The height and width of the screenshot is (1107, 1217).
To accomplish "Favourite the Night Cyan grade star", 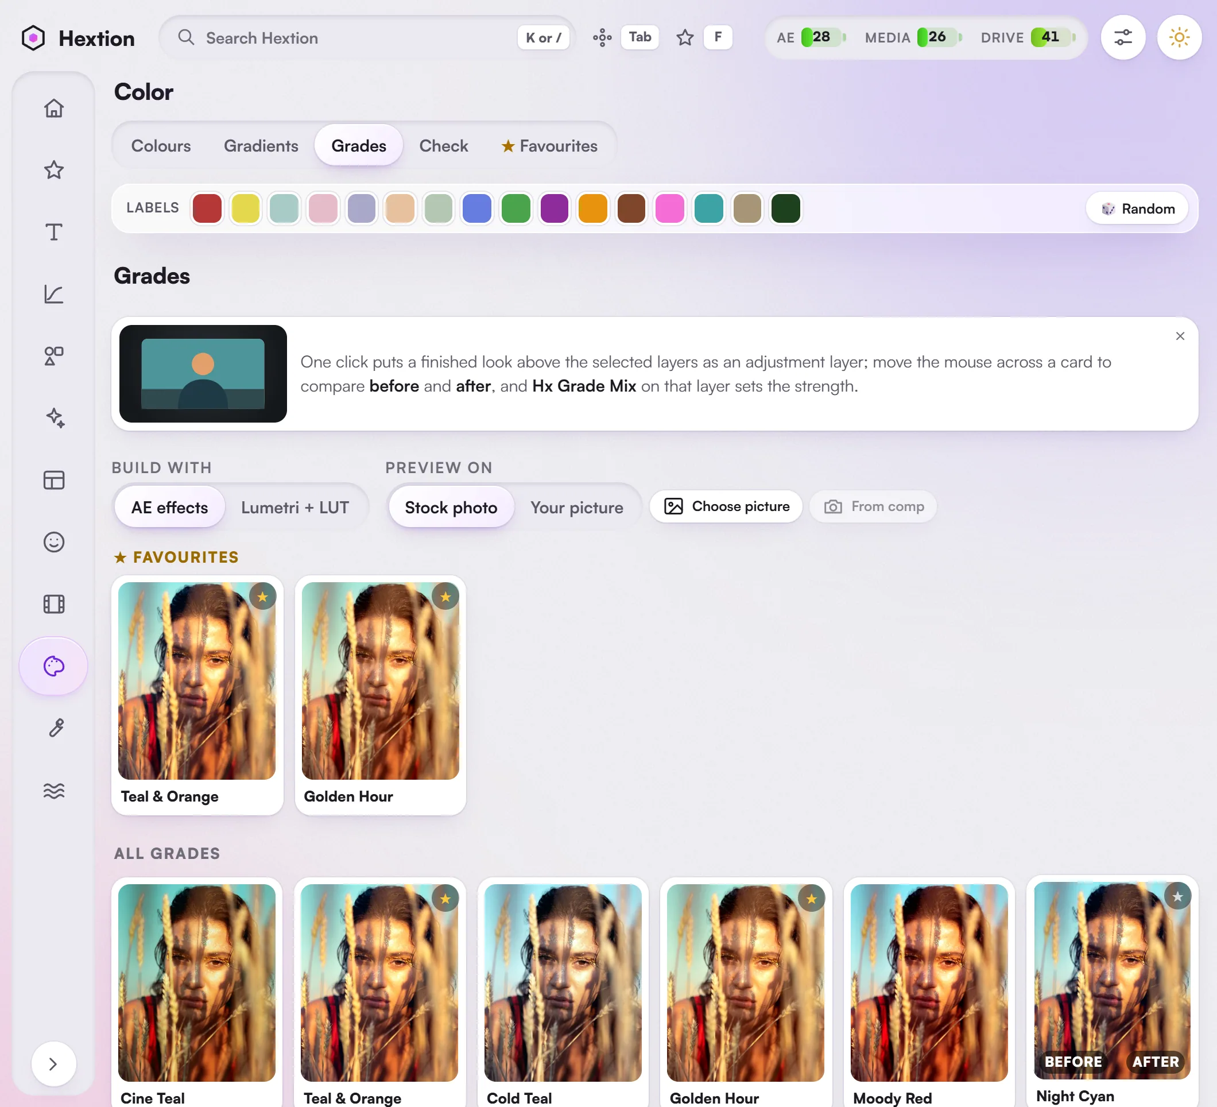I will (1177, 897).
